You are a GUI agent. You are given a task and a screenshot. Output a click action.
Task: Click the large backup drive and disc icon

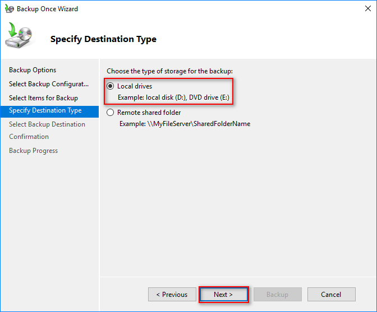tap(19, 35)
